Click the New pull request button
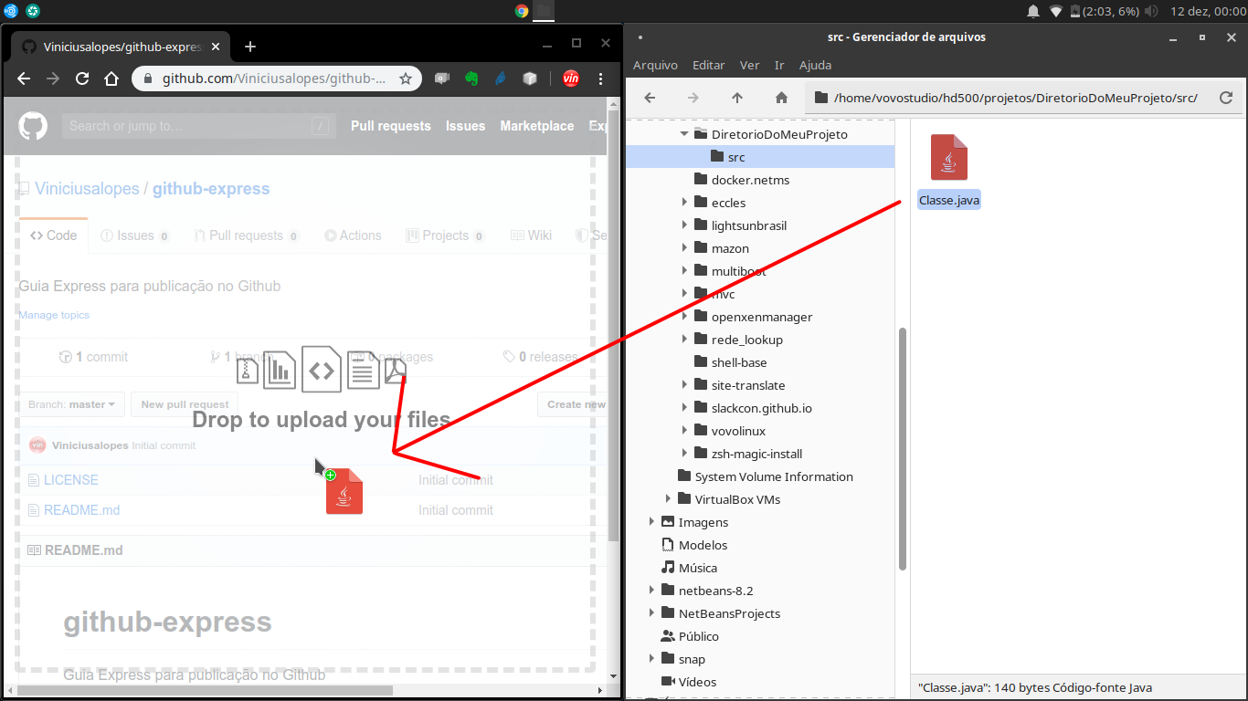1248x701 pixels. (x=185, y=404)
